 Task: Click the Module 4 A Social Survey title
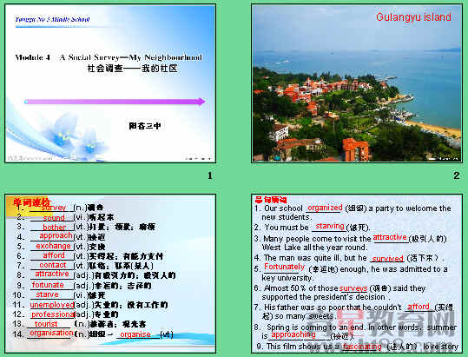(x=109, y=57)
